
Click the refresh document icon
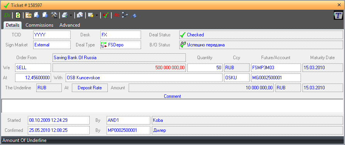[x=18, y=15]
